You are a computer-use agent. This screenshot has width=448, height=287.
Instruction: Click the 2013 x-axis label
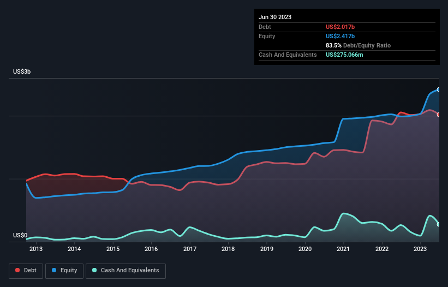tap(36, 249)
